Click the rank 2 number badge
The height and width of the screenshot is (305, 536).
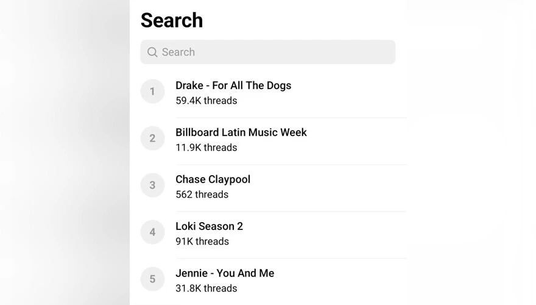(x=152, y=138)
